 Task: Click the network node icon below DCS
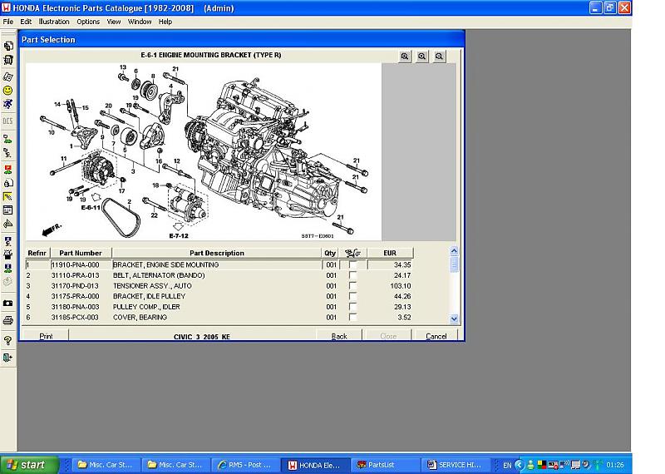click(x=7, y=139)
